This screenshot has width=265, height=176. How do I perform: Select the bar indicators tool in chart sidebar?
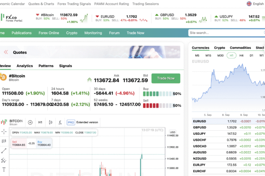[x=4, y=141]
